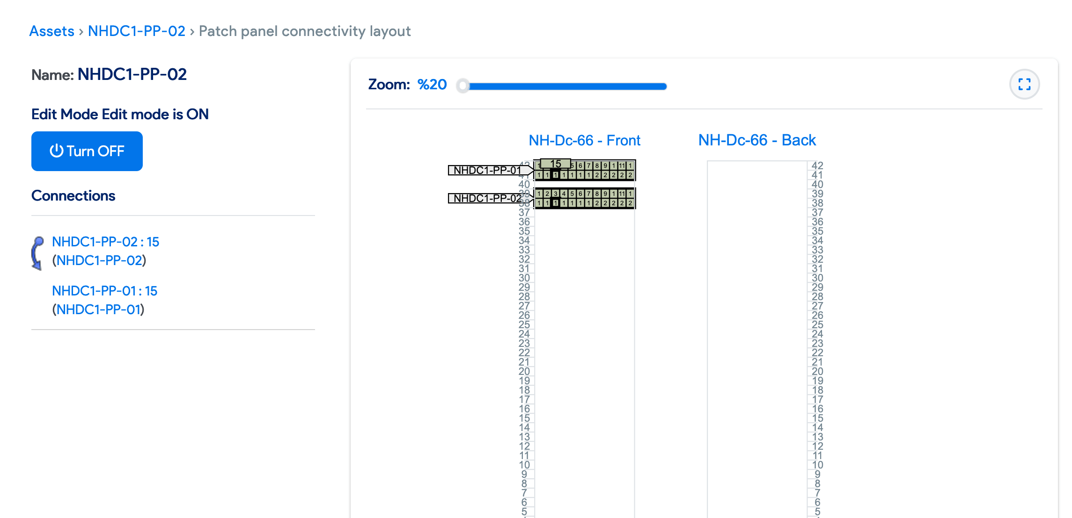
Task: Open the Assets breadcrumb link
Action: point(51,31)
